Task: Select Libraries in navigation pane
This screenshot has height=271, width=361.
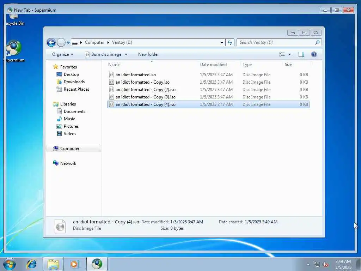Action: pyautogui.click(x=68, y=104)
